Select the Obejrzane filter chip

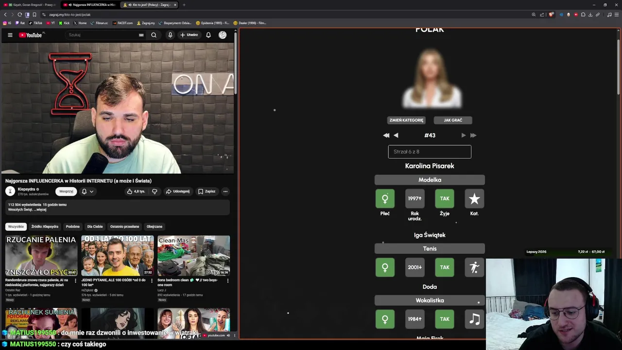155,227
